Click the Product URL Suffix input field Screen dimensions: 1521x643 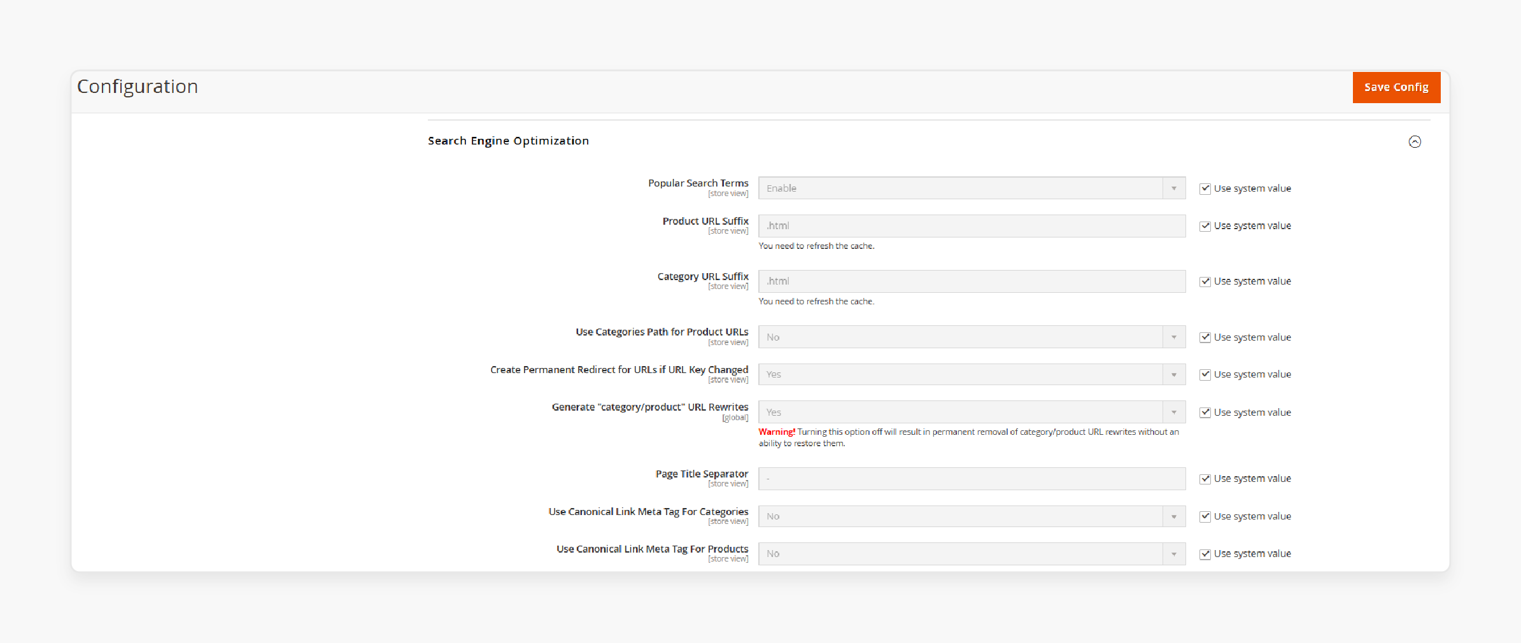(972, 226)
